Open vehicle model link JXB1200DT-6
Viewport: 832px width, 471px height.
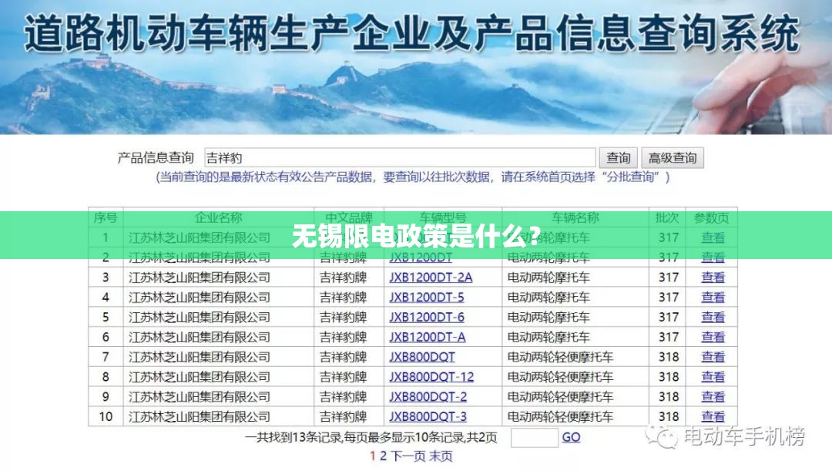pyautogui.click(x=426, y=317)
